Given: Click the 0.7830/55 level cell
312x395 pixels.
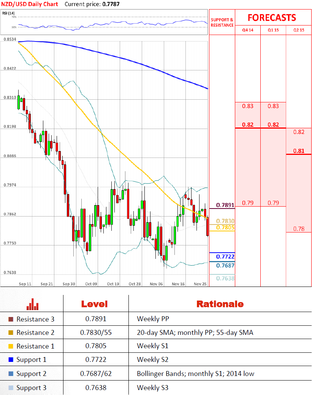Looking at the screenshot, I should click(x=96, y=333).
